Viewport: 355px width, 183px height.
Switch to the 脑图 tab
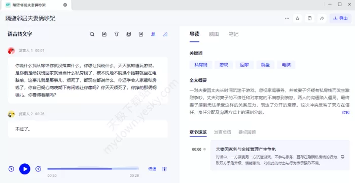coord(214,34)
